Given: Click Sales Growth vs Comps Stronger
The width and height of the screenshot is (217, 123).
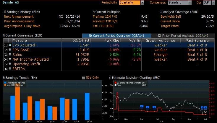Looking at the screenshot, I should pyautogui.click(x=161, y=54).
